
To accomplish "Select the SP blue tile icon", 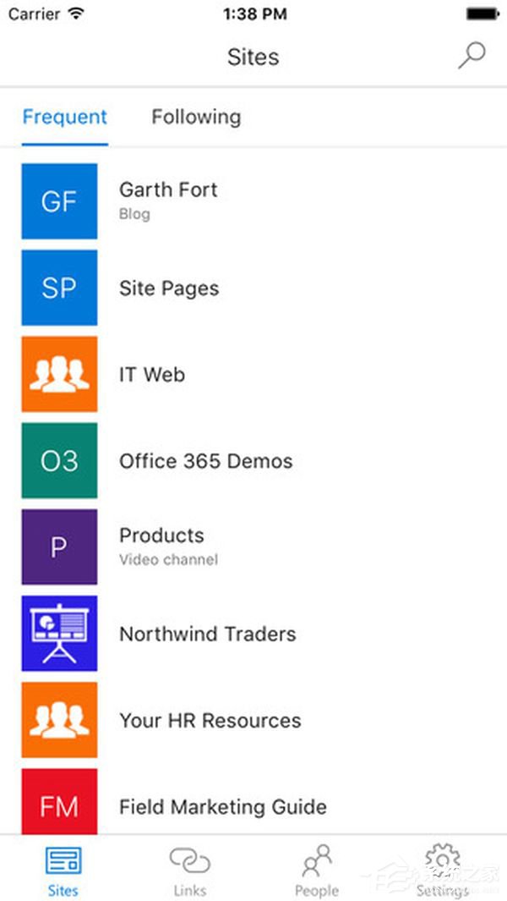I will coord(59,288).
